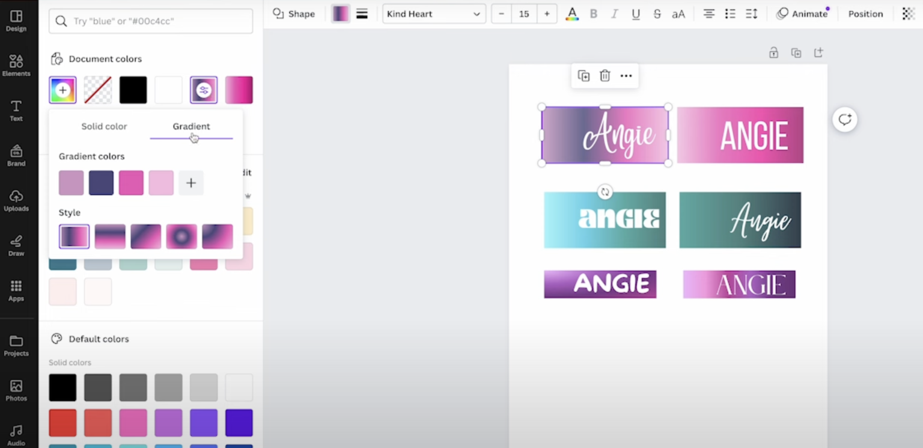923x448 pixels.
Task: Toggle underline text formatting
Action: (x=636, y=14)
